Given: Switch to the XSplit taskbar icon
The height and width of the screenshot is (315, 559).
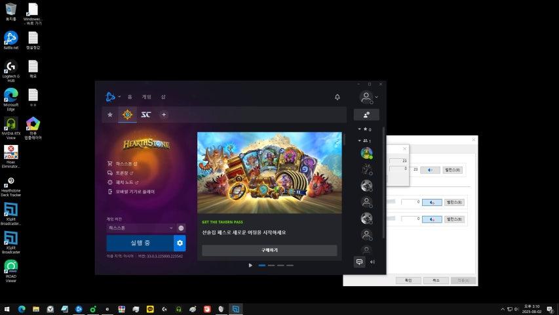Looking at the screenshot, I should click(236, 309).
